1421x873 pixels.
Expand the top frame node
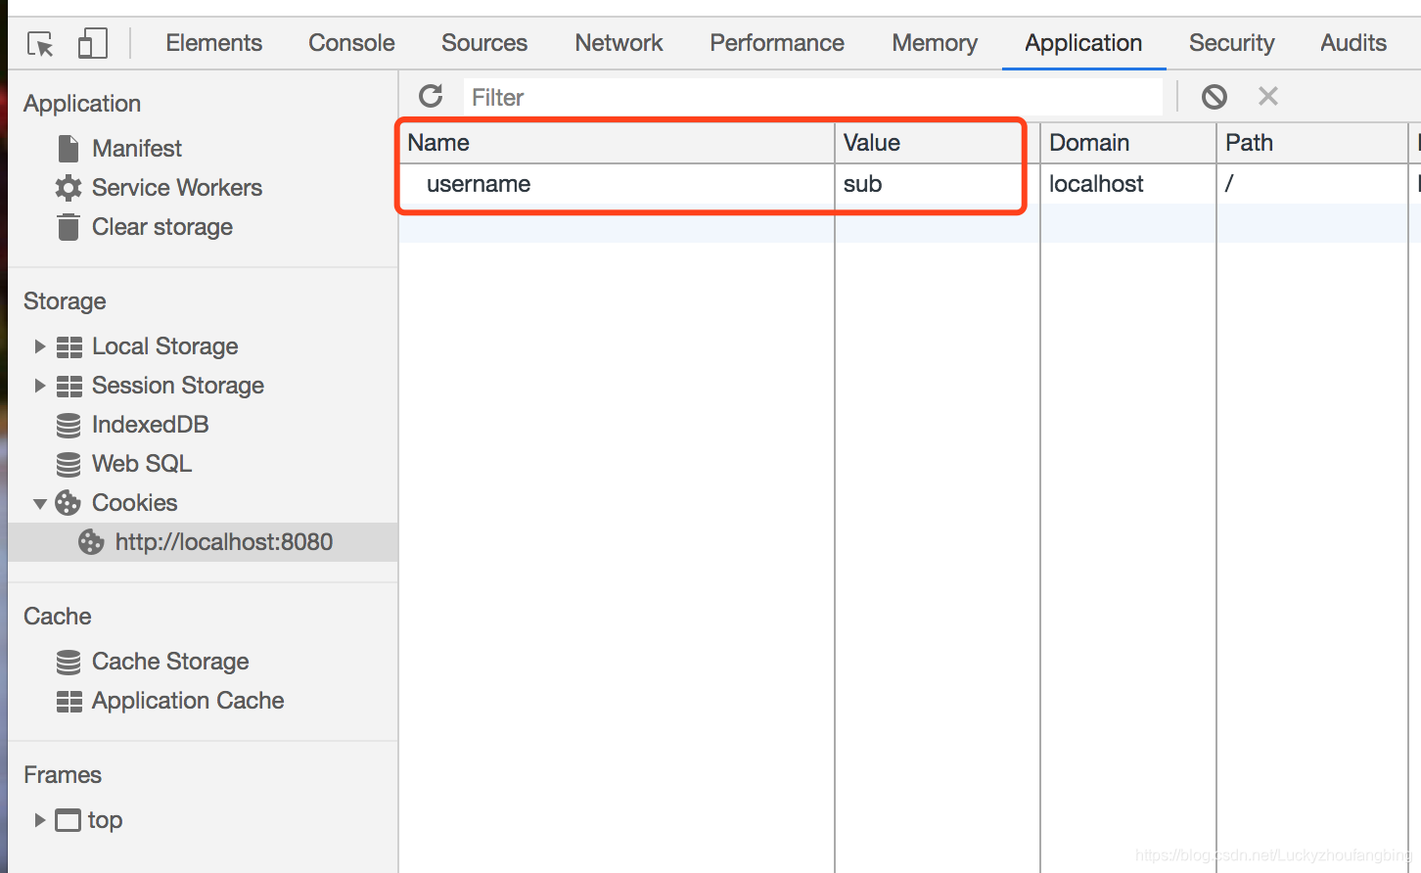coord(40,820)
